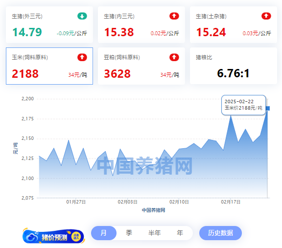This screenshot has width=282, height=248.
Task: Click the 2025-02-22 tooltip box
Action: [243, 105]
